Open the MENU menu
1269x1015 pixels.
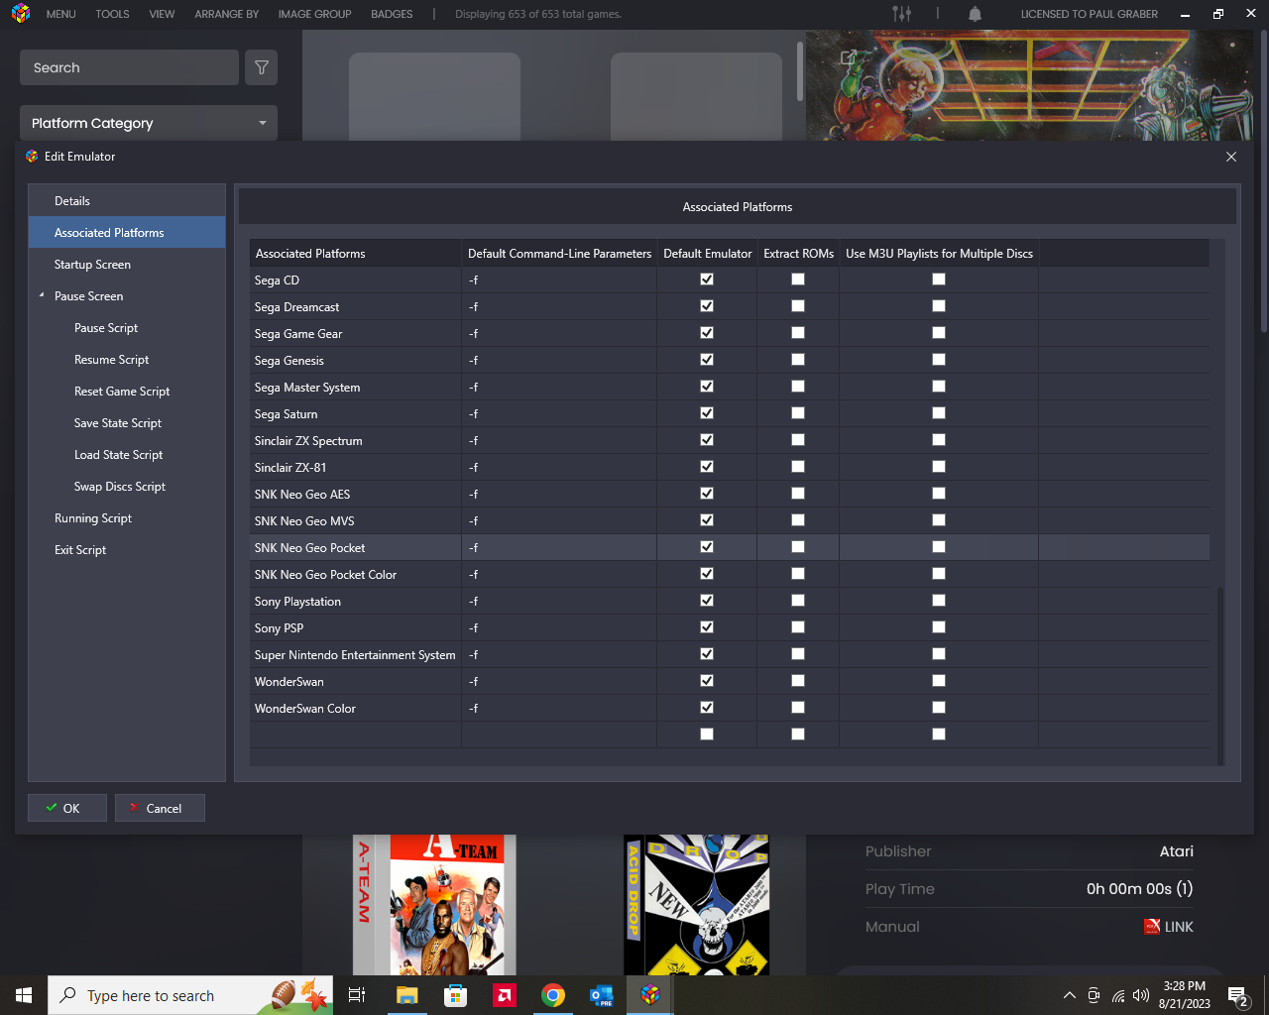click(60, 14)
